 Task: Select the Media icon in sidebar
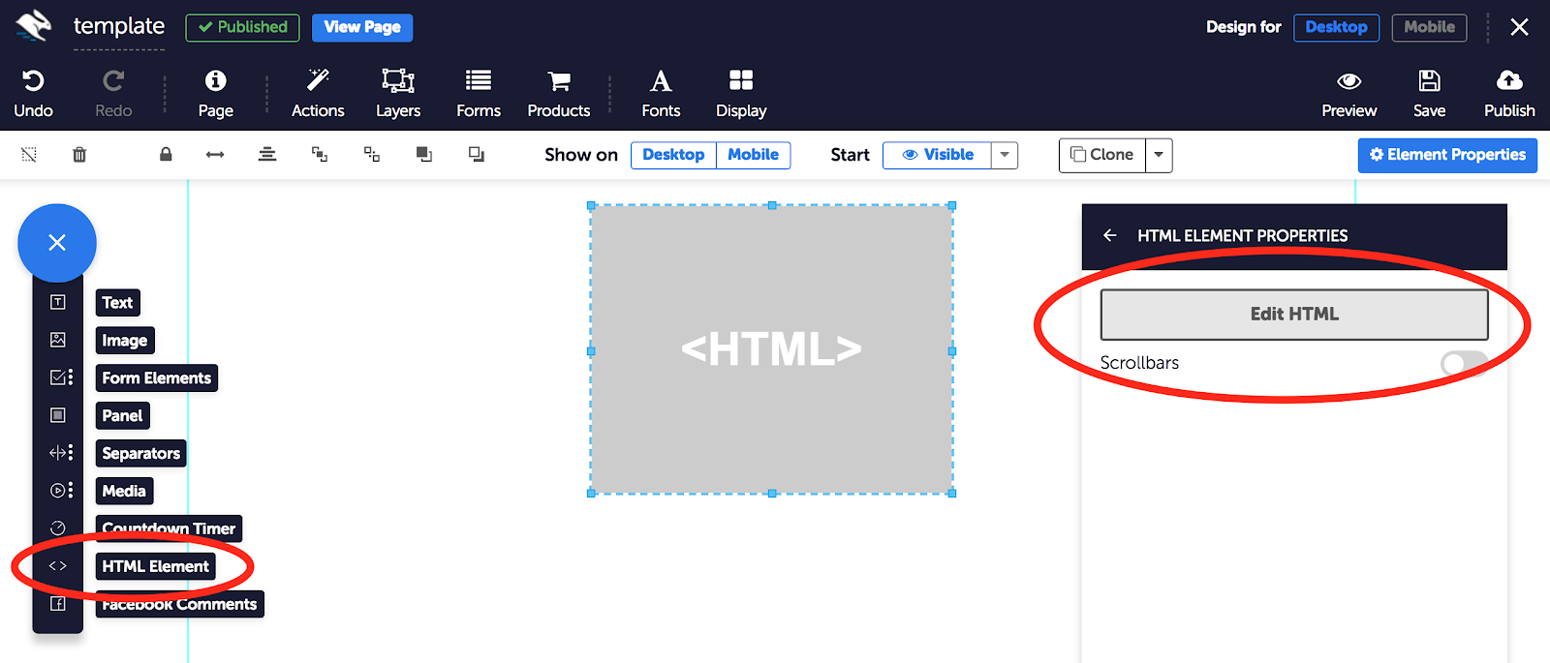(61, 491)
